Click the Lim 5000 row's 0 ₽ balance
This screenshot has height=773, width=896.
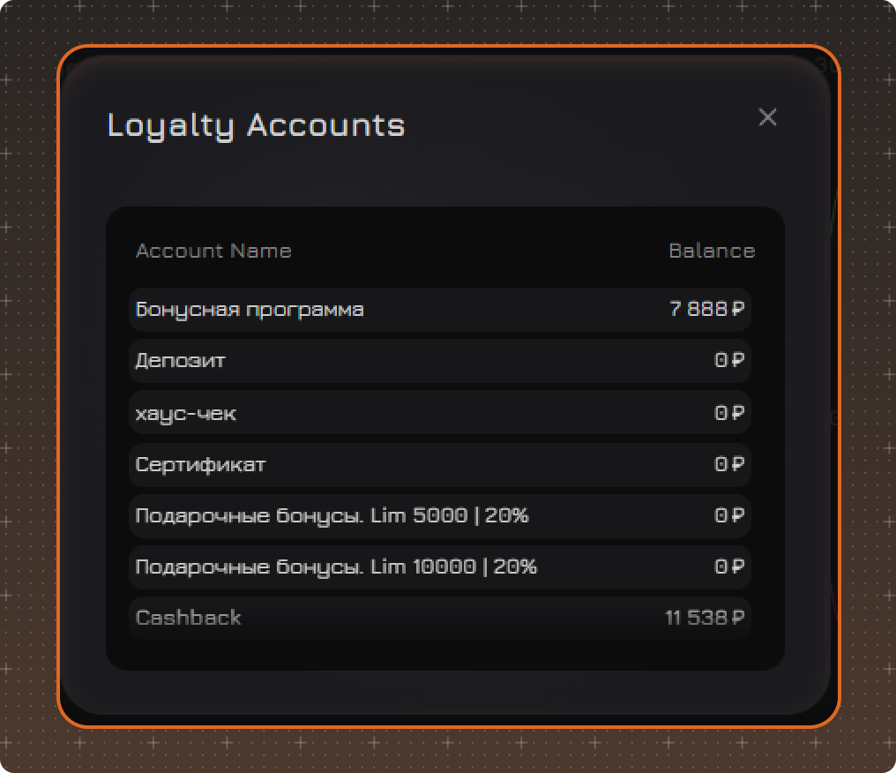[x=729, y=515]
